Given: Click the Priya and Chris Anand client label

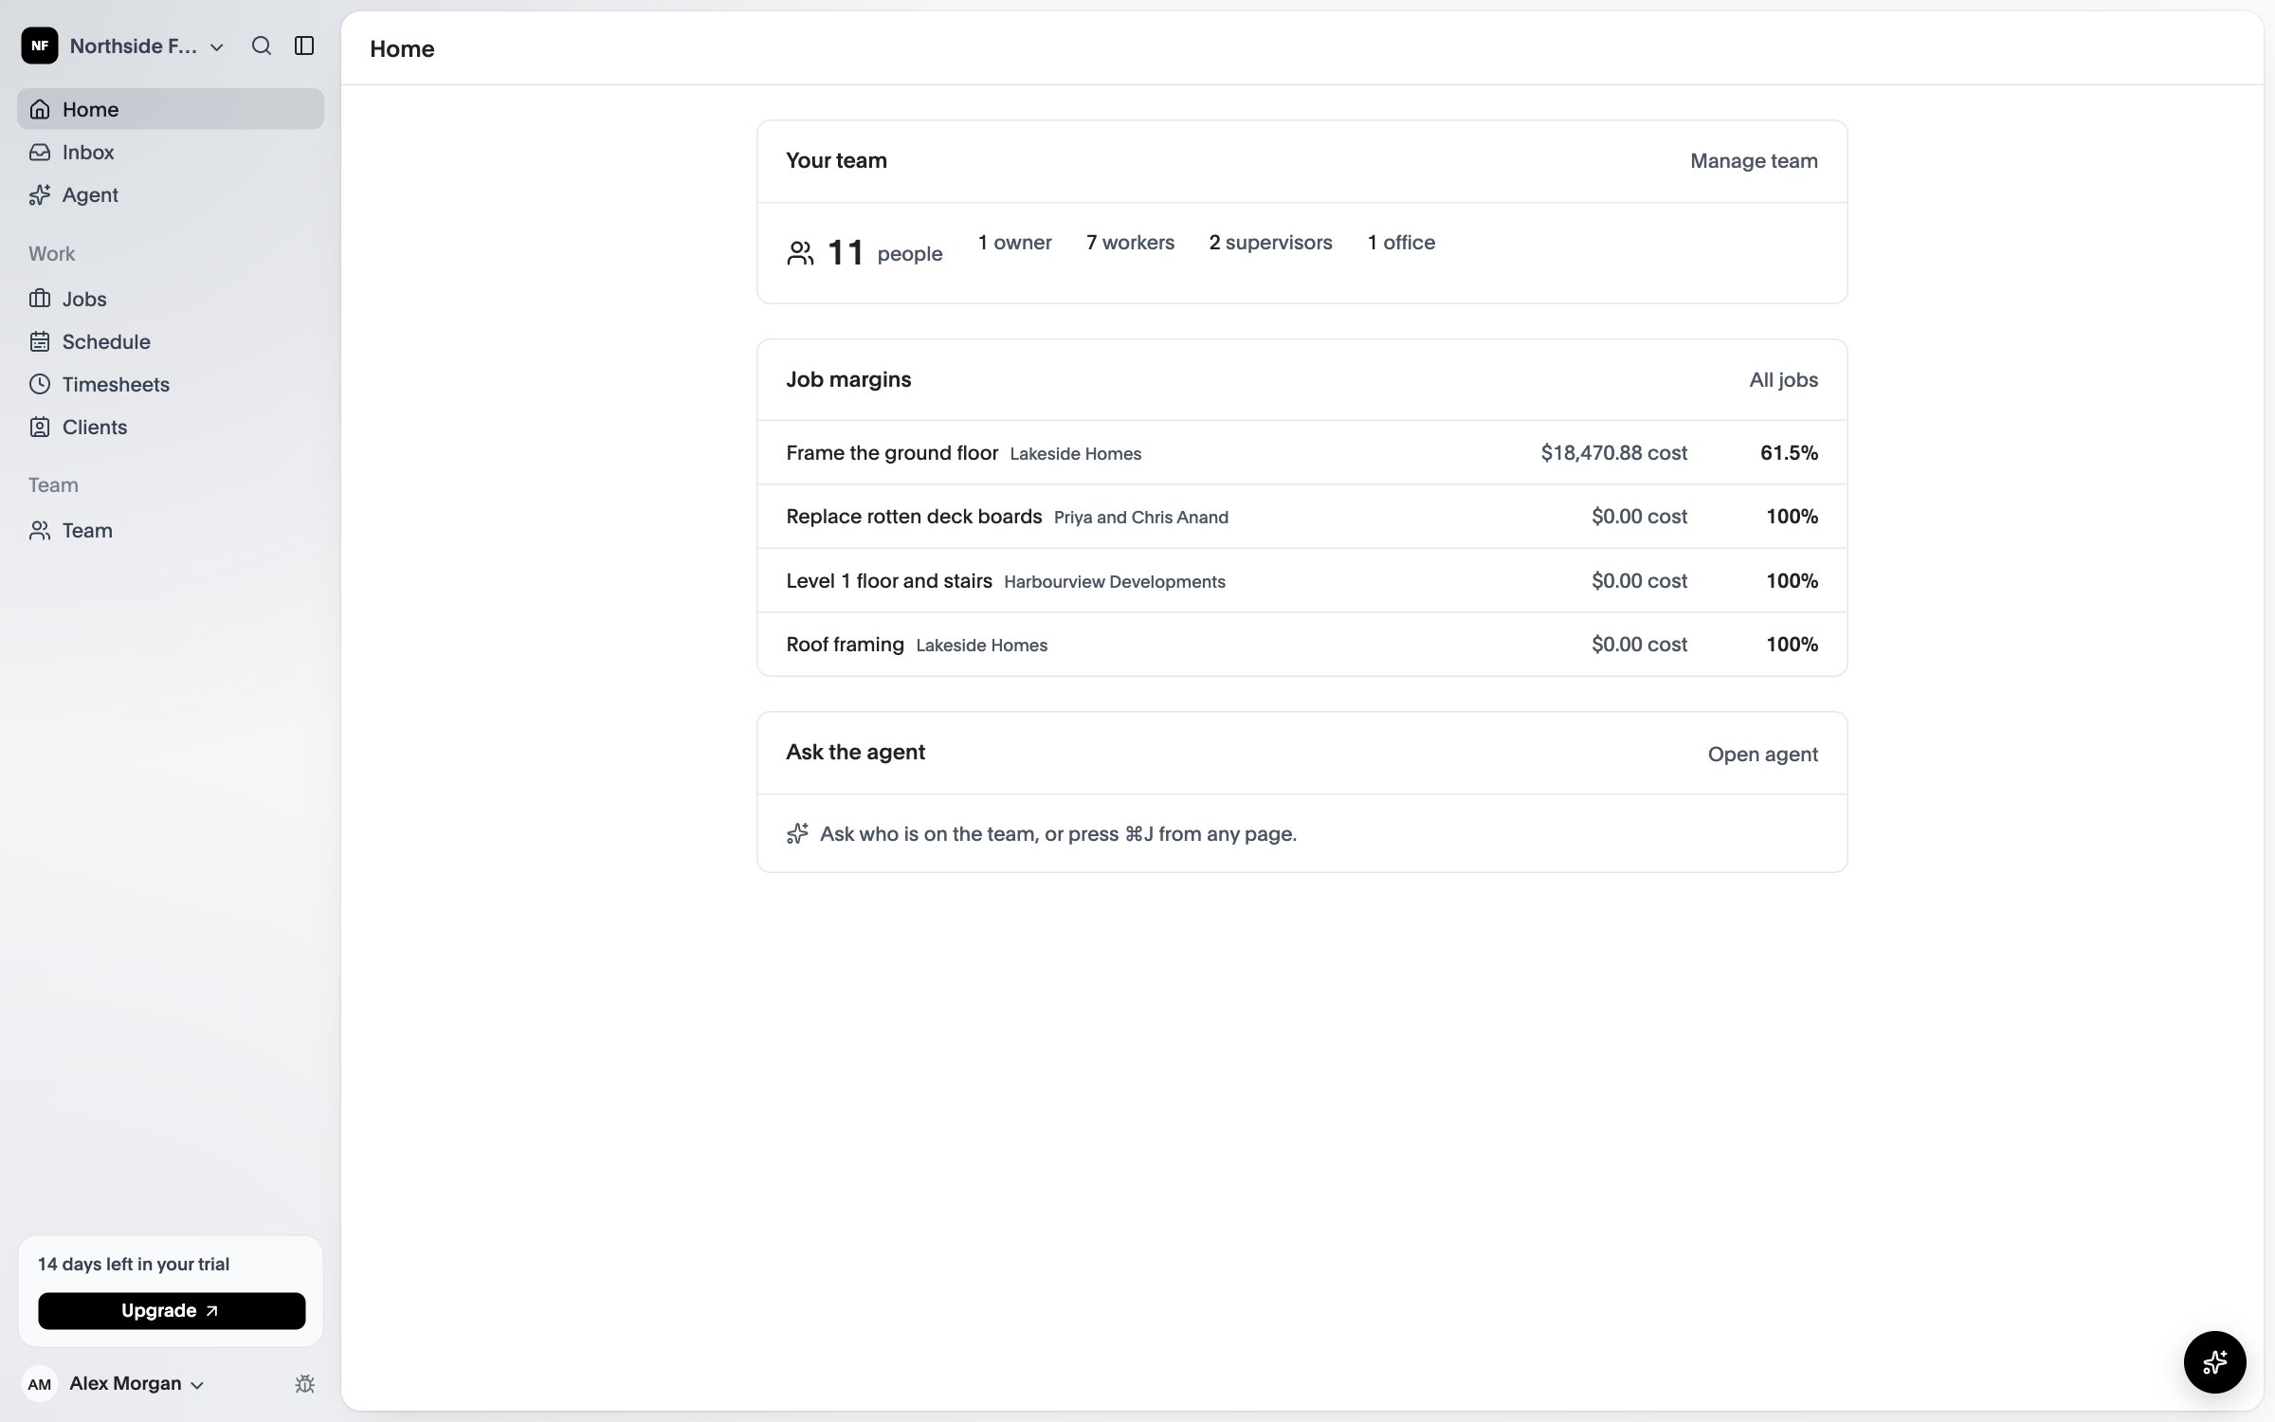Looking at the screenshot, I should [1140, 518].
